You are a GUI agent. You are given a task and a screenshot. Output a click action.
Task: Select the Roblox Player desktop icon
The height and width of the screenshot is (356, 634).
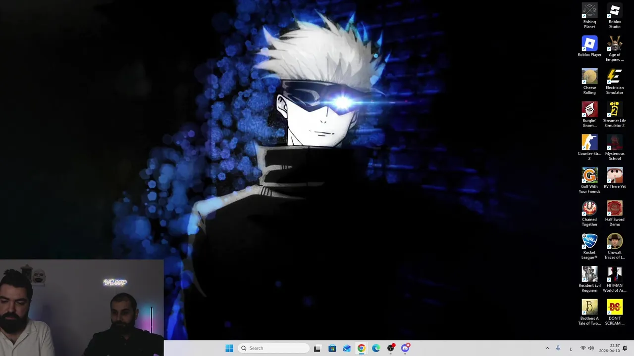click(x=589, y=46)
